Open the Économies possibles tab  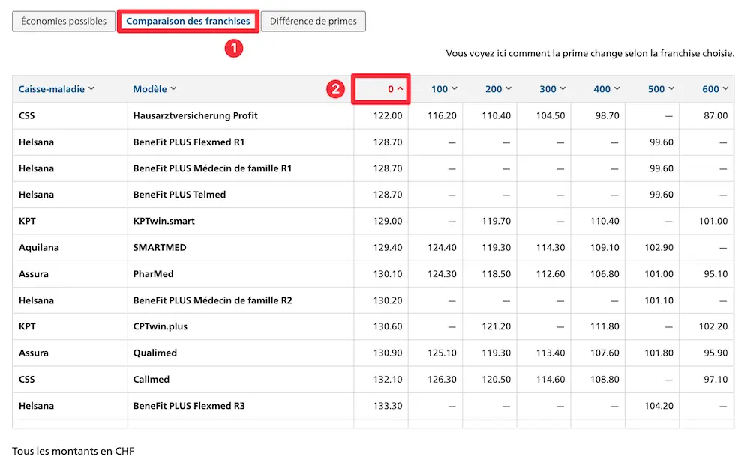click(x=64, y=22)
